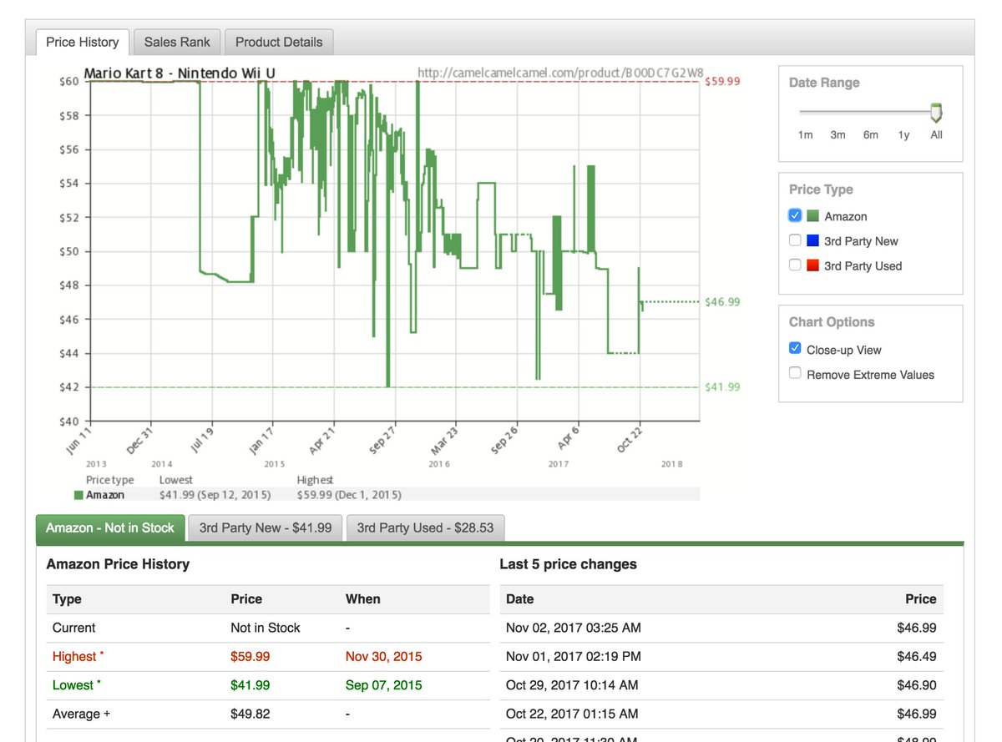Viewport: 1002px width, 742px height.
Task: Click the Lowest $41.99 (Sep 12, 2015) legend value
Action: [215, 495]
